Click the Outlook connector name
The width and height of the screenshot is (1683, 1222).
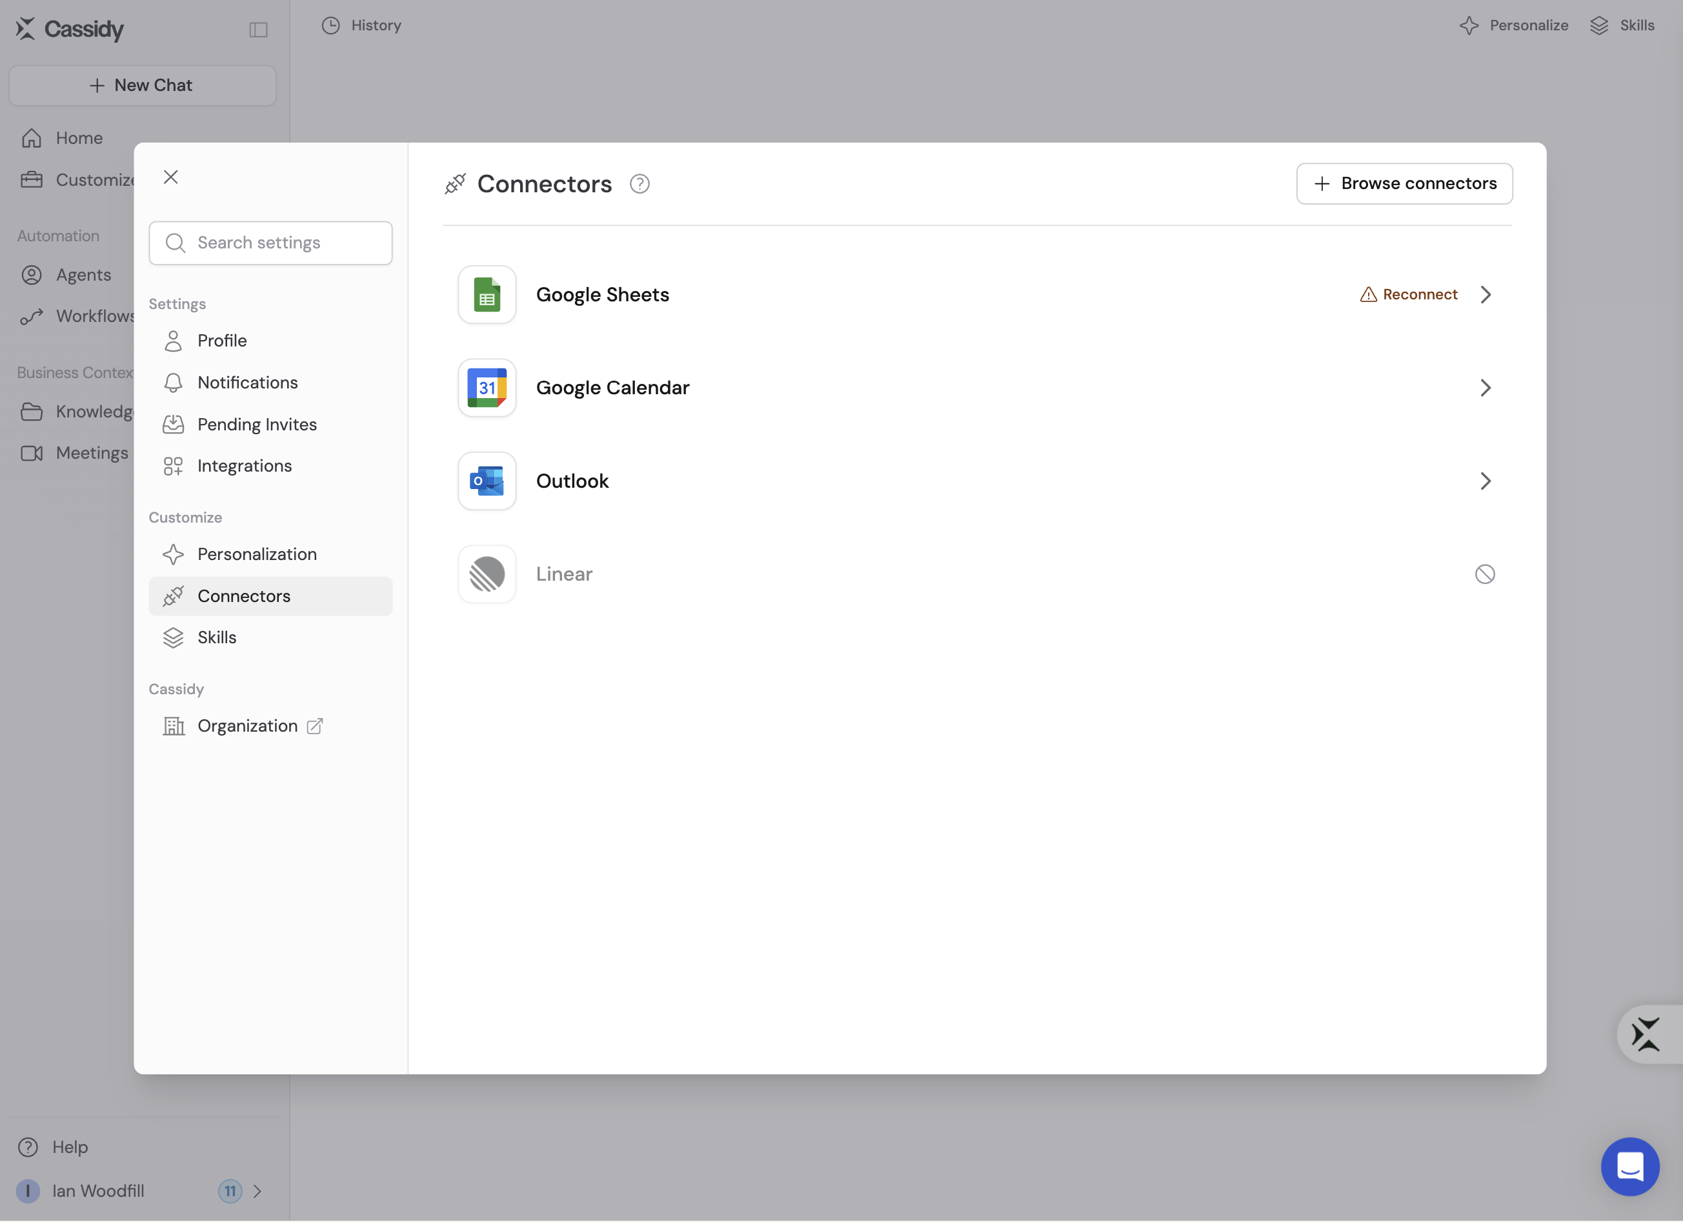(572, 481)
